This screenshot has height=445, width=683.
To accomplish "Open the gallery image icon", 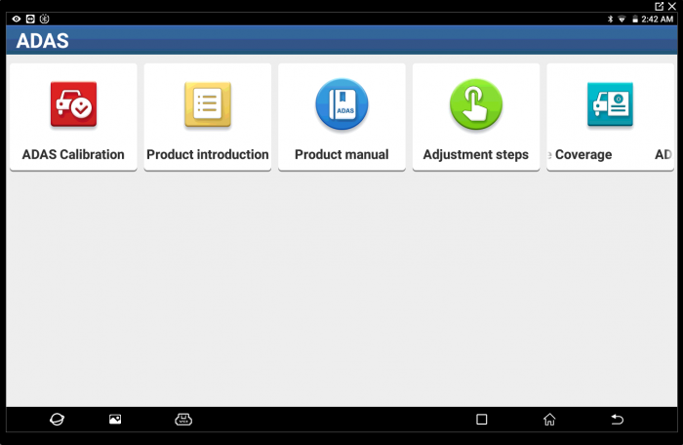I will (x=115, y=420).
